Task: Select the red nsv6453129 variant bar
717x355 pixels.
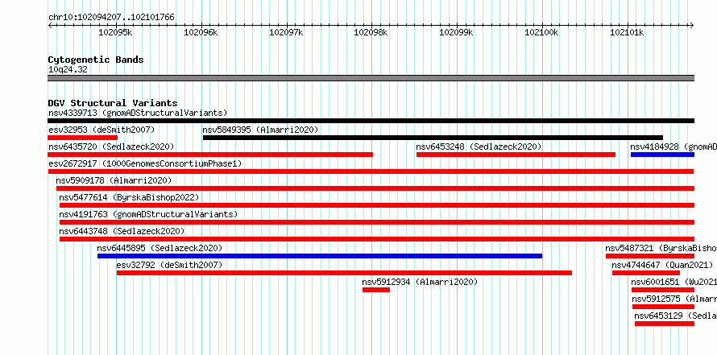Action: point(665,324)
